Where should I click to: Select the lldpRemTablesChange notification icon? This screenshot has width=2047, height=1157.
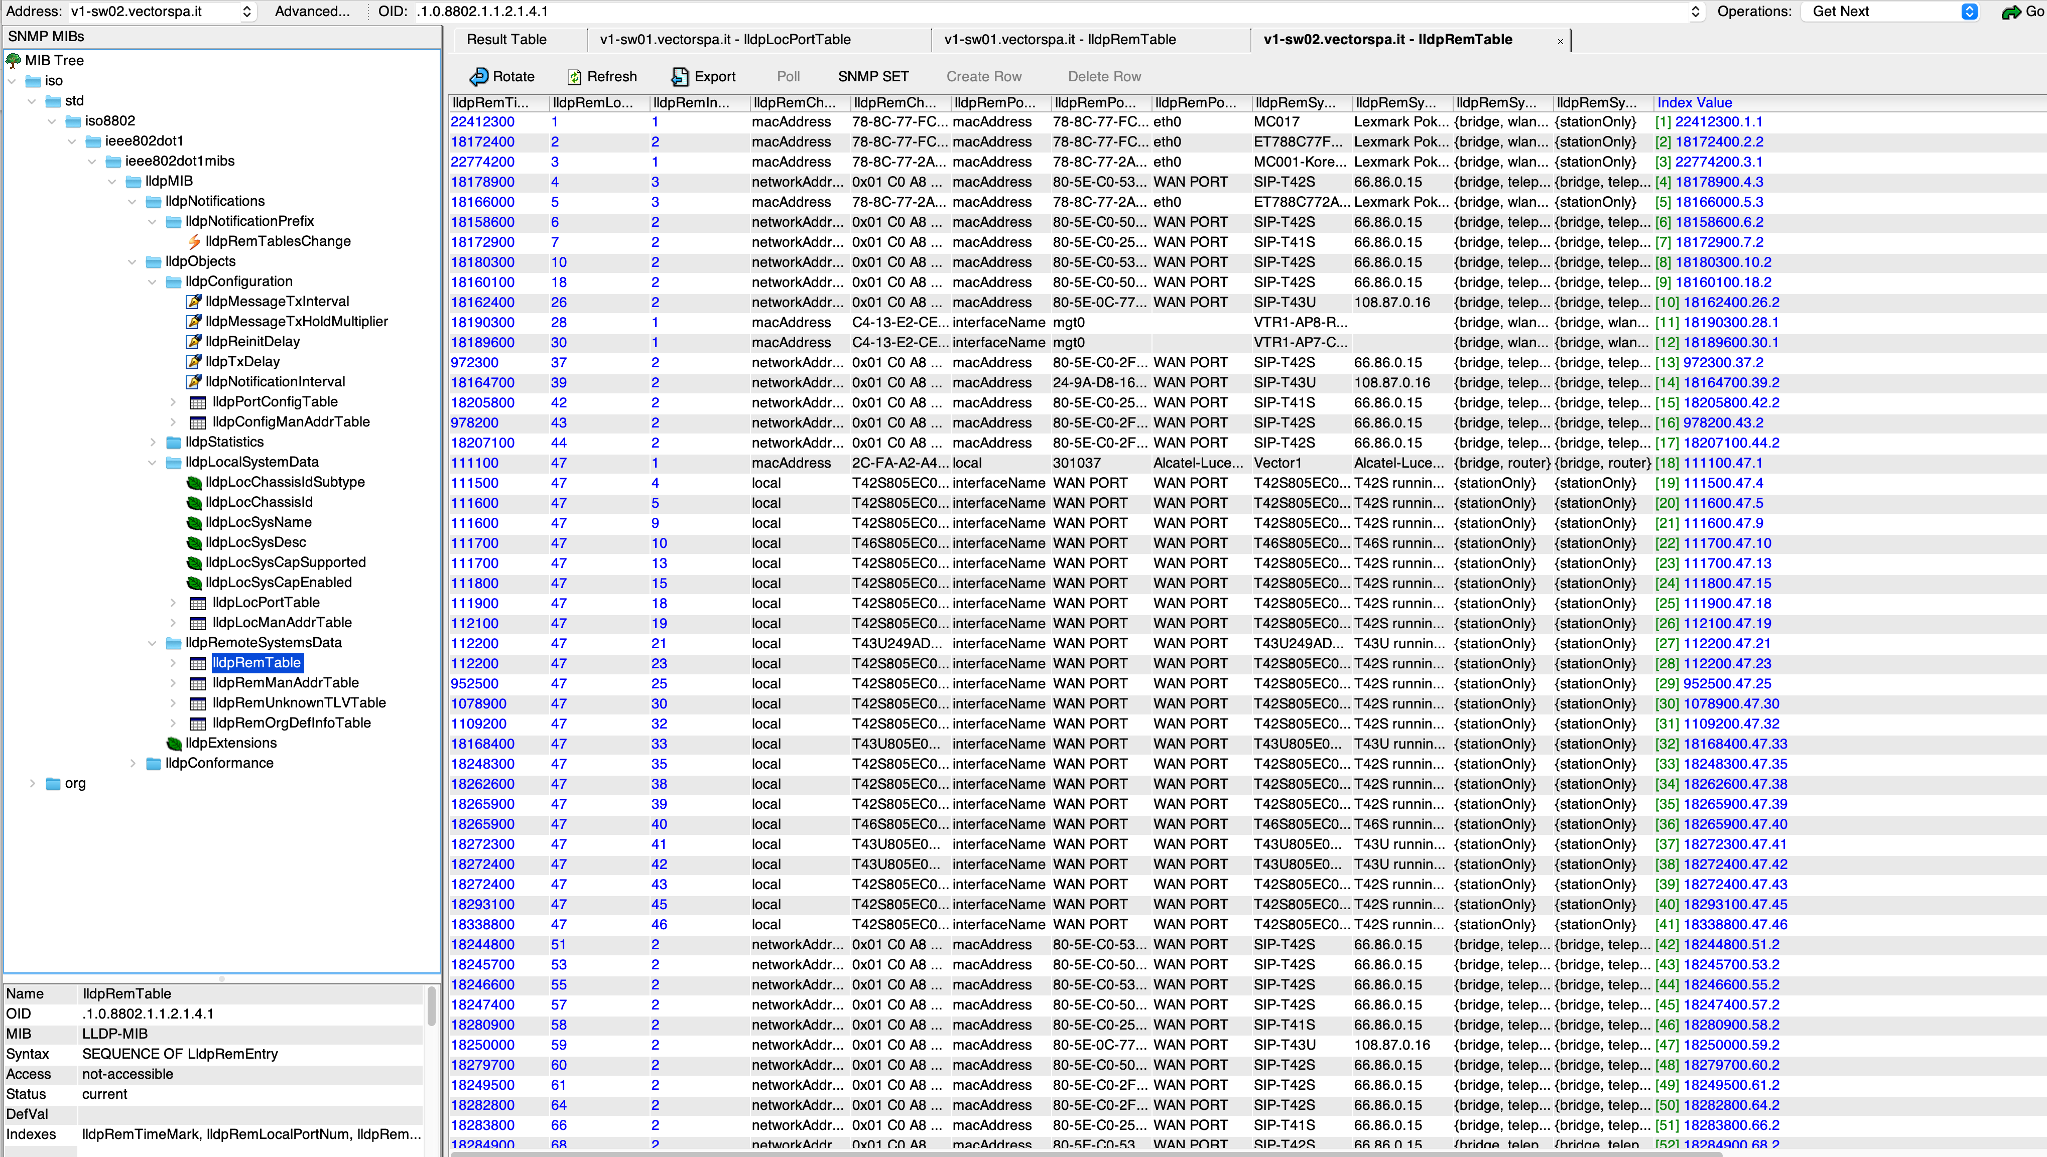pyautogui.click(x=194, y=241)
